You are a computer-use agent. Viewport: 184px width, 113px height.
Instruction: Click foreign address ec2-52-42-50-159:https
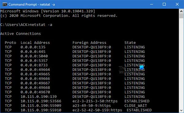tap(97, 110)
